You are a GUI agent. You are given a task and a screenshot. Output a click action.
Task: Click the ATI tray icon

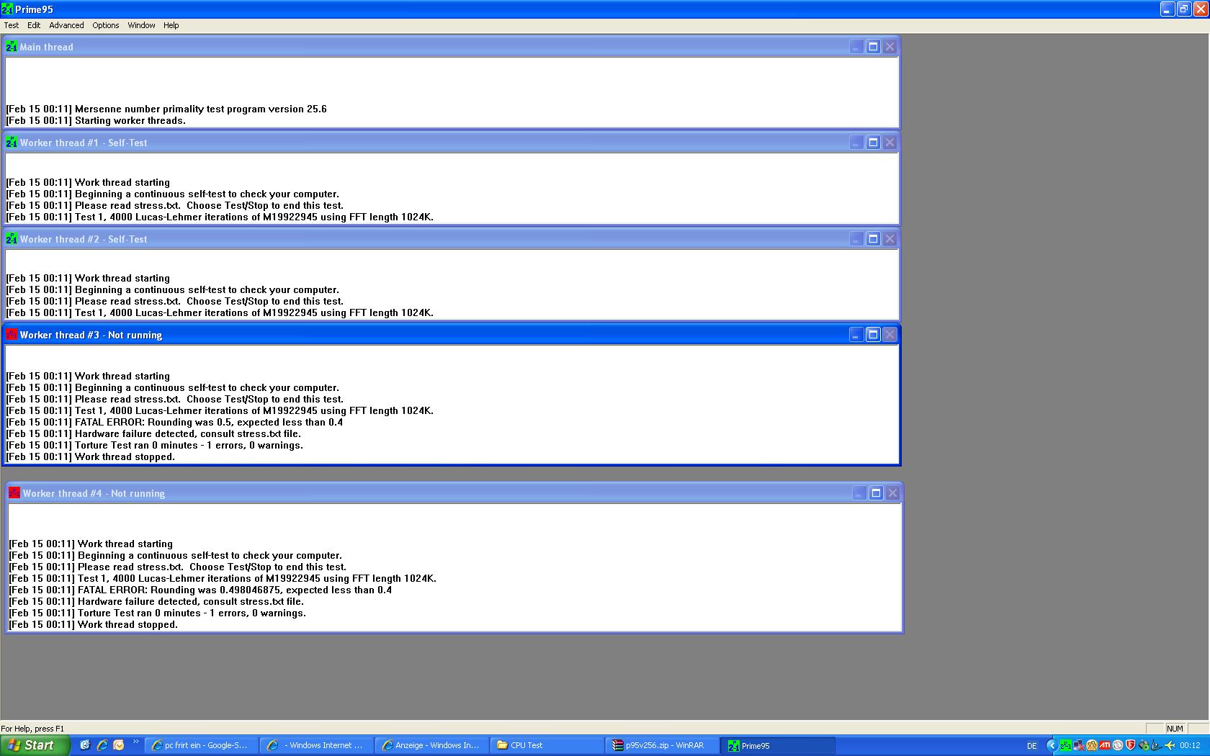pos(1104,745)
